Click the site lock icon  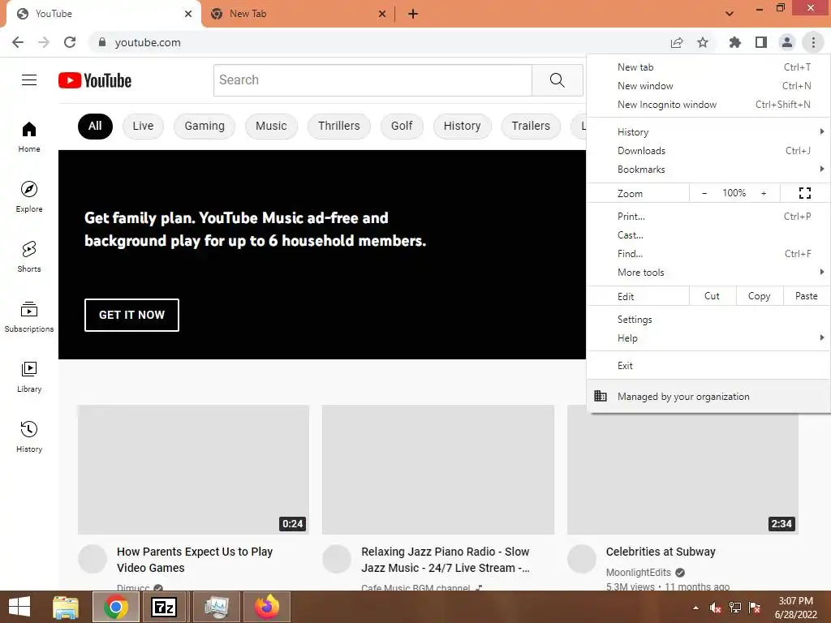[102, 42]
